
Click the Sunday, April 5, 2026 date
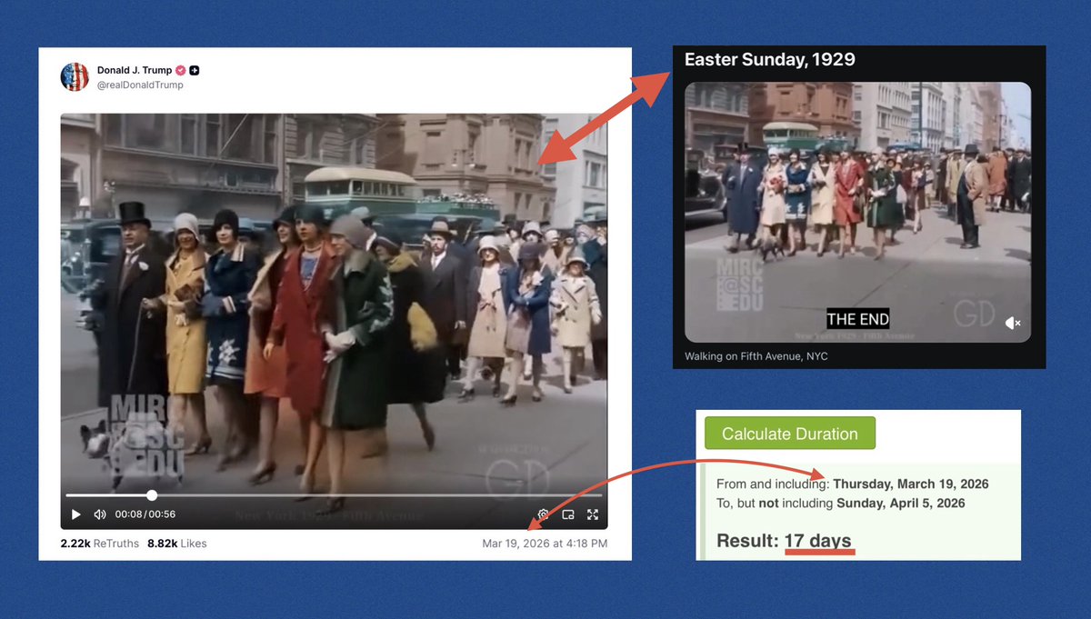tap(901, 503)
